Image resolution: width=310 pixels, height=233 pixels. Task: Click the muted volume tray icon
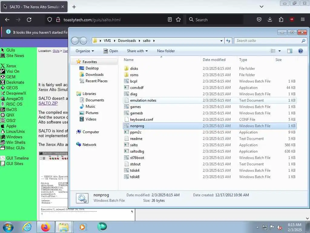coord(280,228)
